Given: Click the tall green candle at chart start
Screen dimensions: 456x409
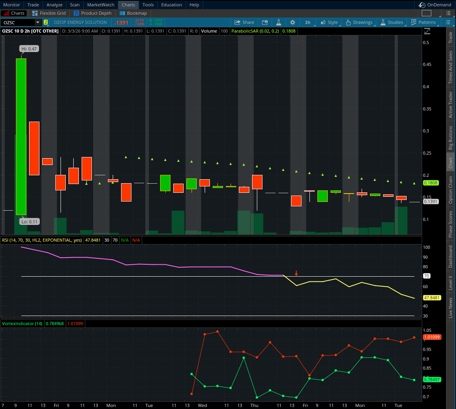Looking at the screenshot, I should (x=21, y=136).
